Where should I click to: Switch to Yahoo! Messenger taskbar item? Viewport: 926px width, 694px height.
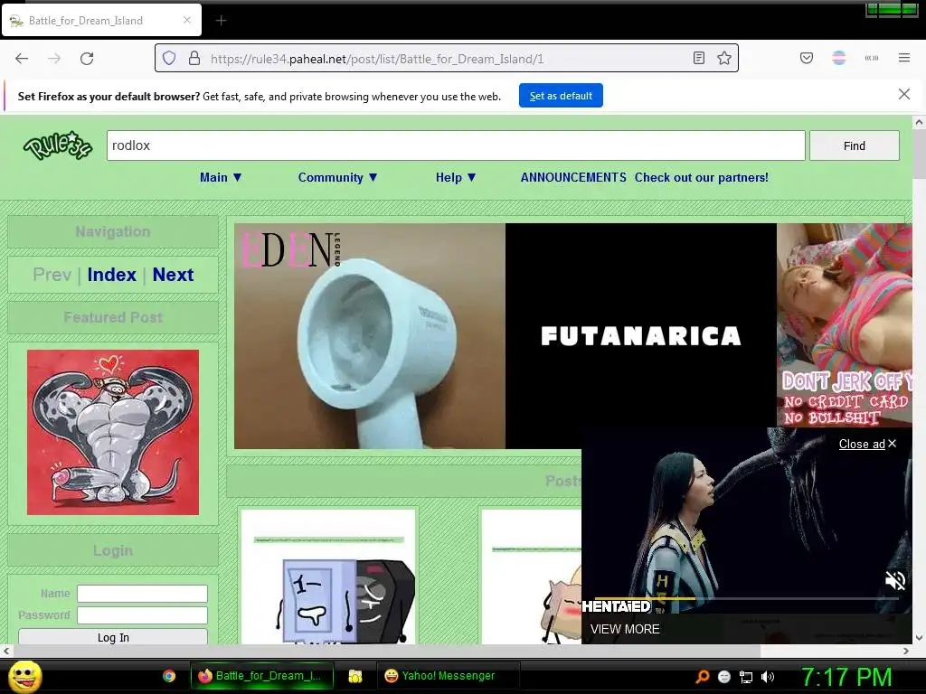click(448, 676)
